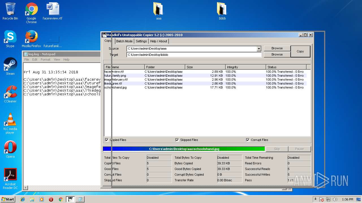Browse for the Source folder

point(277,48)
